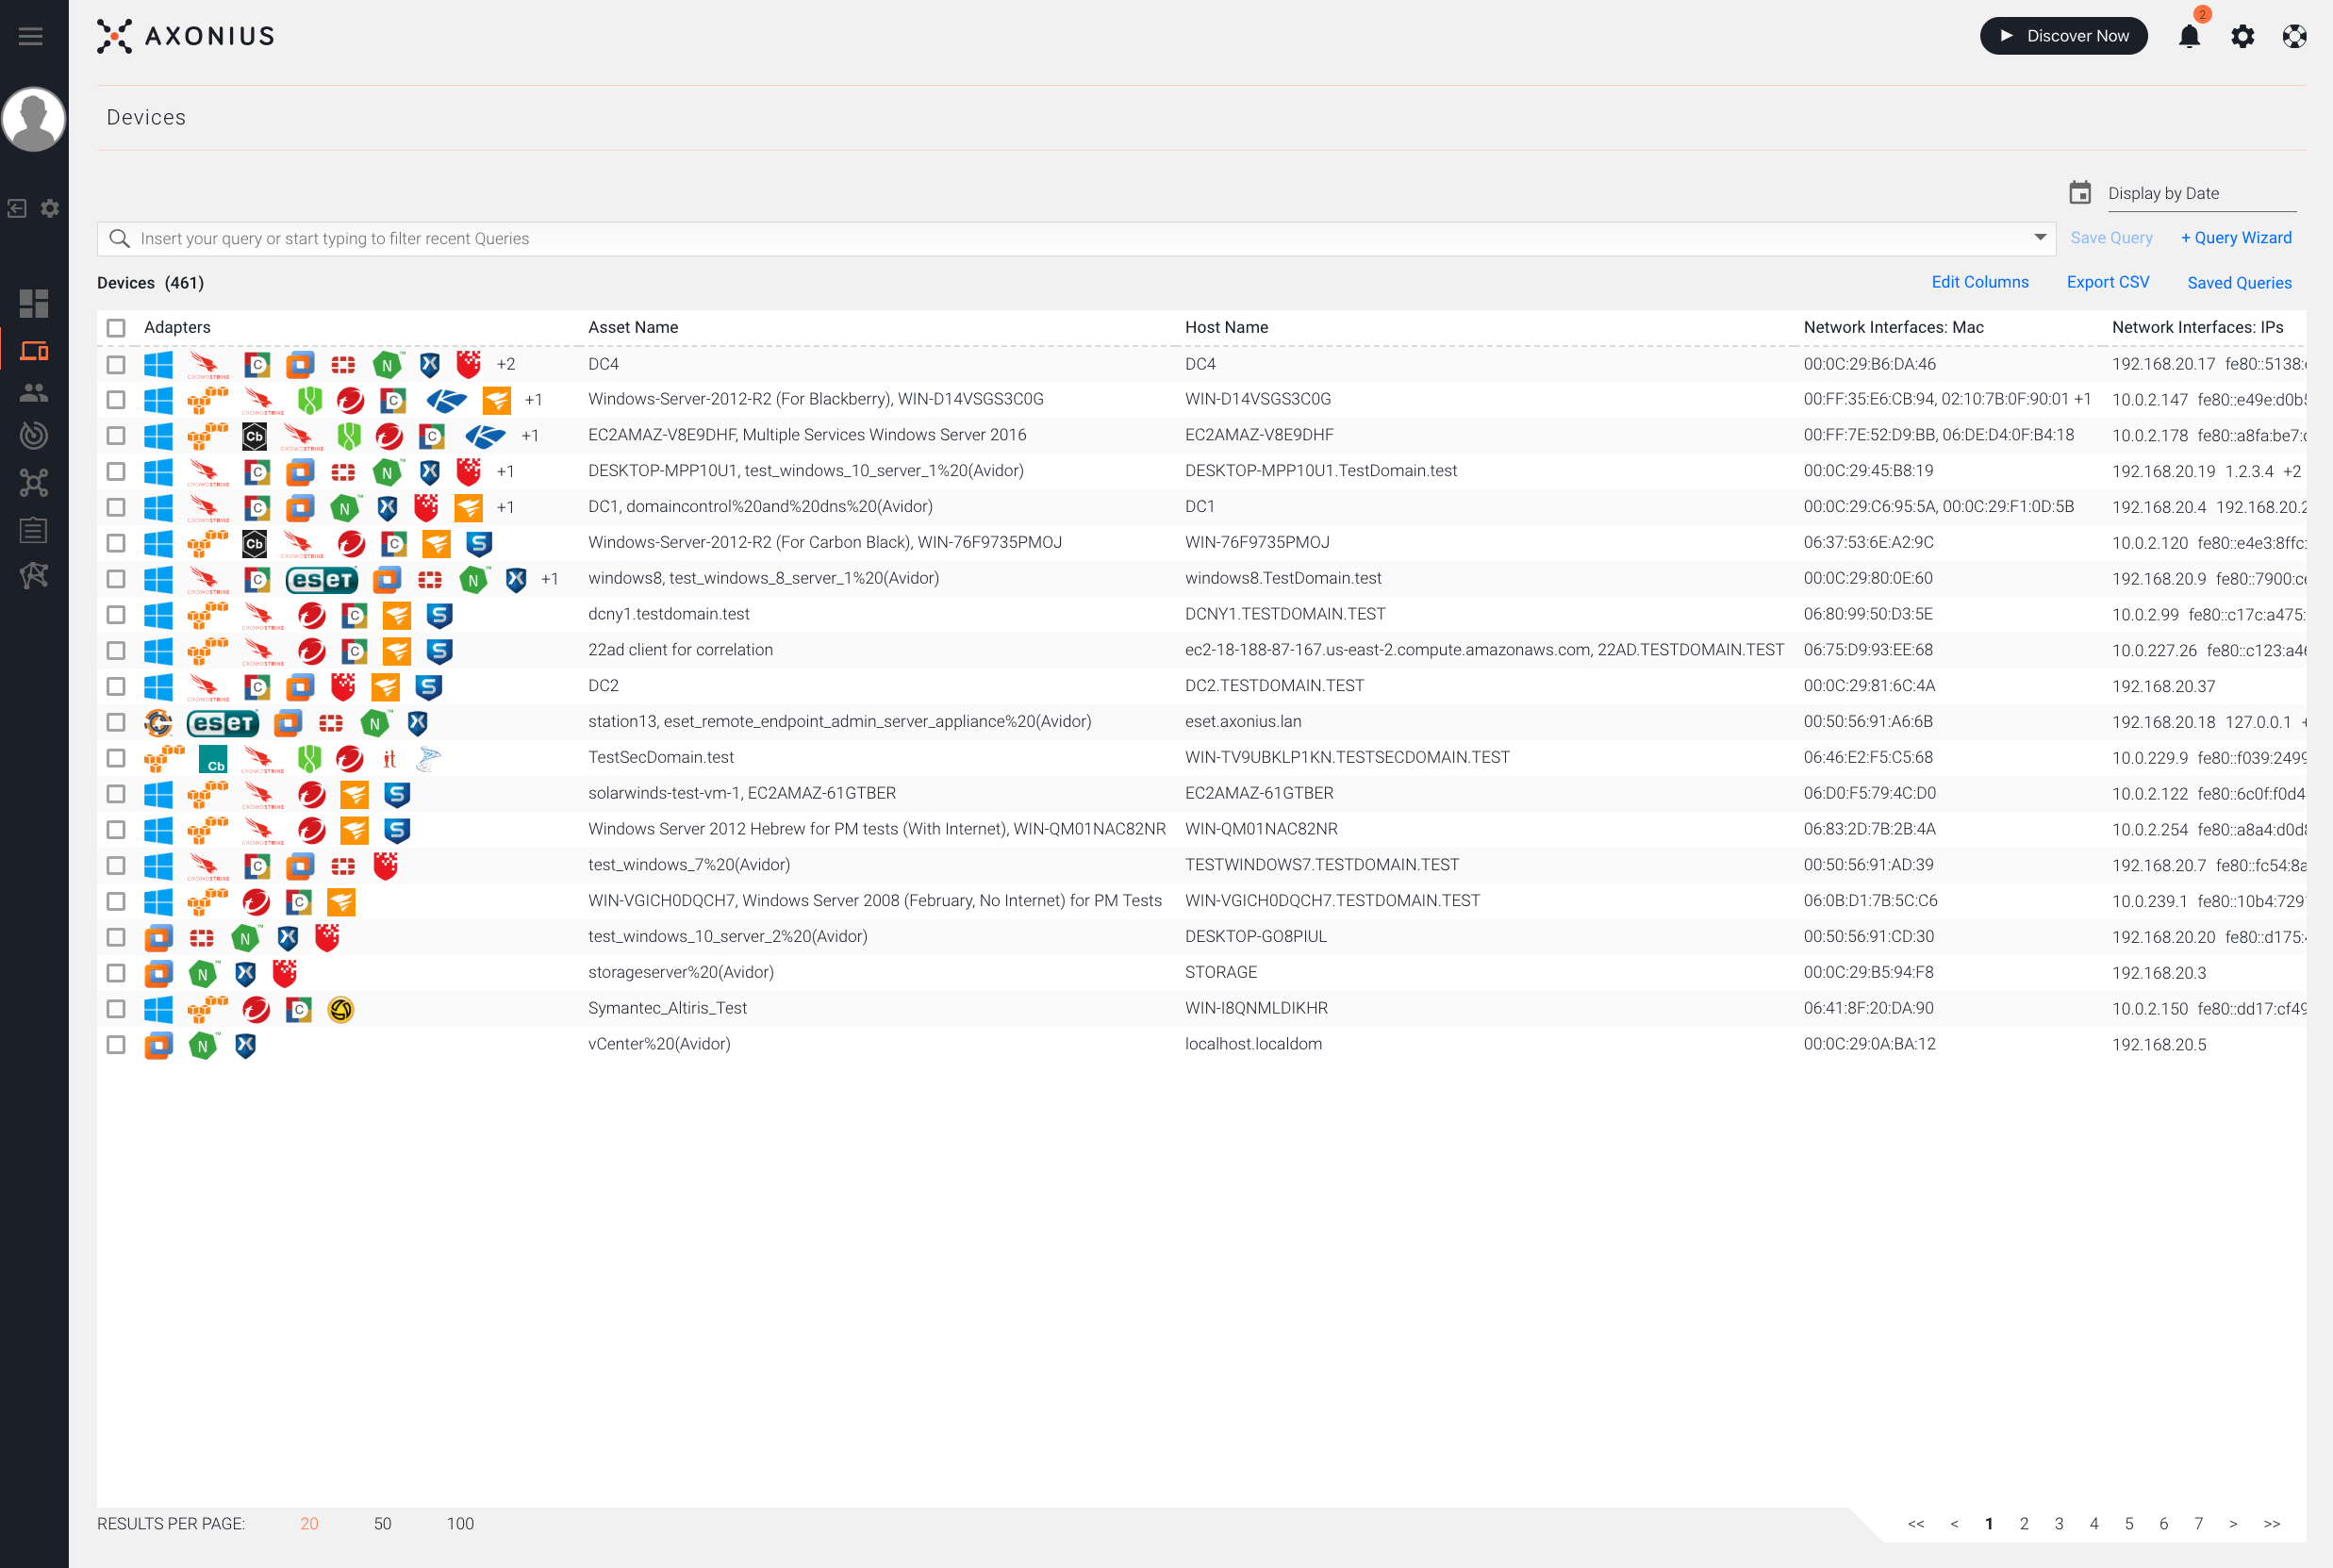This screenshot has height=1568, width=2333.
Task: Click Windows adapter icon in DC4 row
Action: [x=158, y=365]
